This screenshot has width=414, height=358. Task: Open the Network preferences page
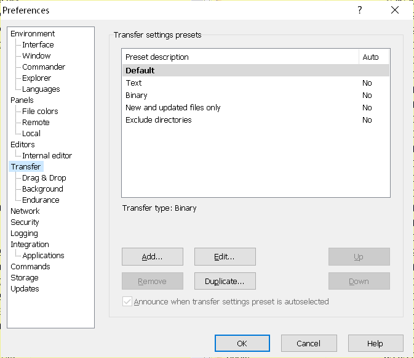(x=25, y=211)
